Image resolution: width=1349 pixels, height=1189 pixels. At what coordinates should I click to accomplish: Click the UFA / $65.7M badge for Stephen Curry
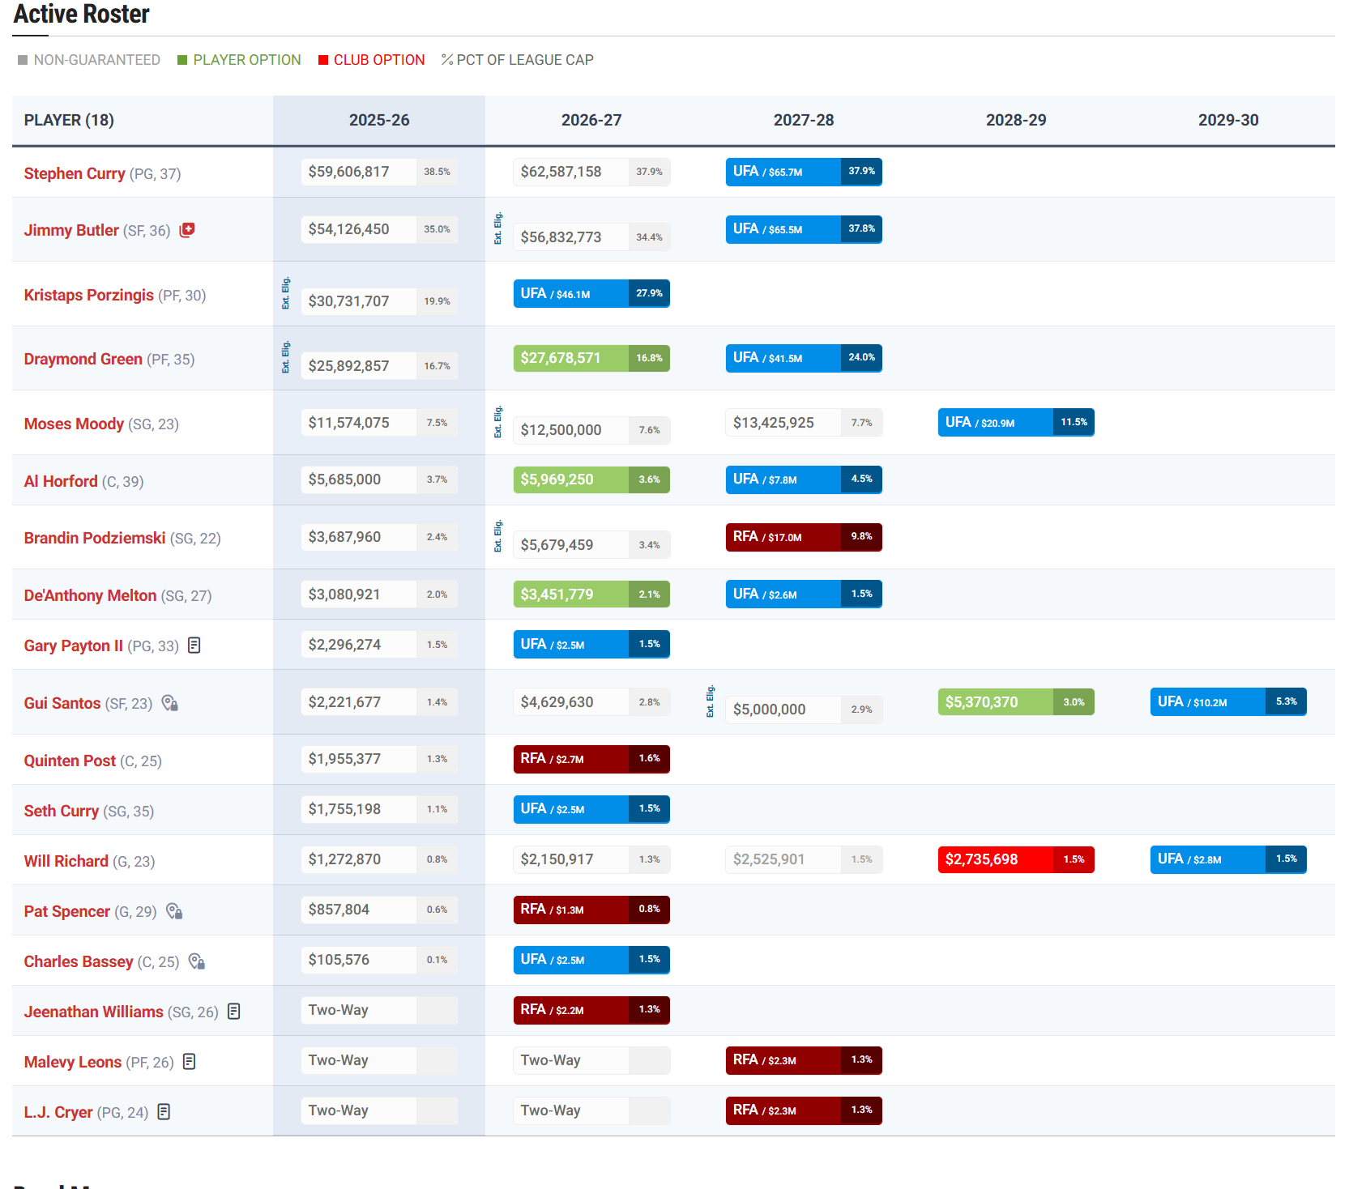[804, 172]
